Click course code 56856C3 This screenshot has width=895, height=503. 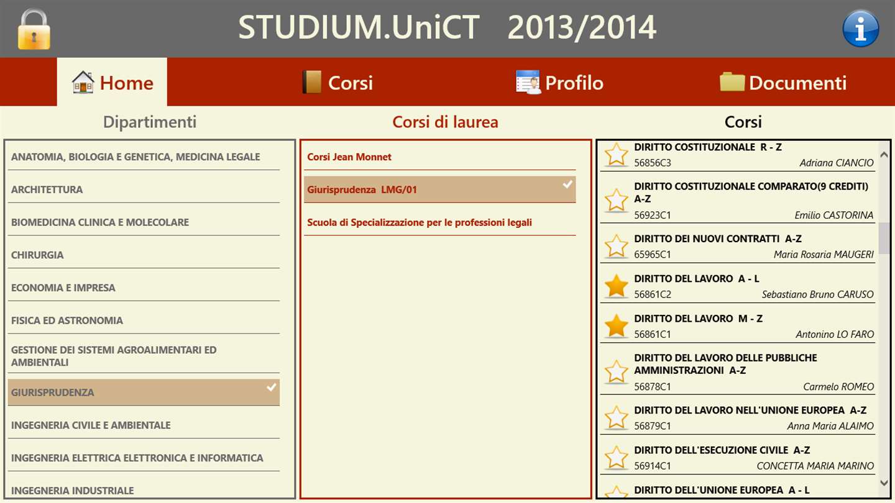click(x=653, y=163)
